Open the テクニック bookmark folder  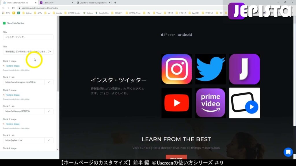[181, 13]
